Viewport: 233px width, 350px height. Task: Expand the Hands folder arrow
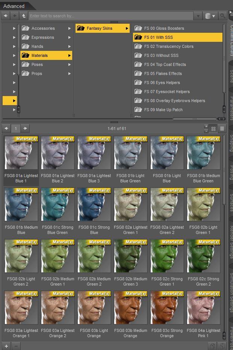pyautogui.click(x=70, y=46)
